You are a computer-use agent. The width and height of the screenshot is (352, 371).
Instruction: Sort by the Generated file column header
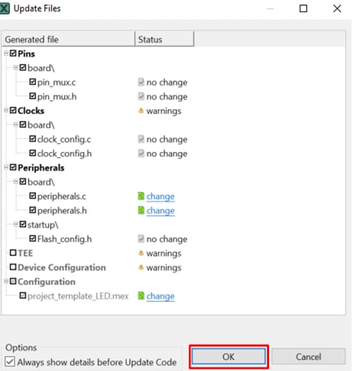pyautogui.click(x=68, y=39)
